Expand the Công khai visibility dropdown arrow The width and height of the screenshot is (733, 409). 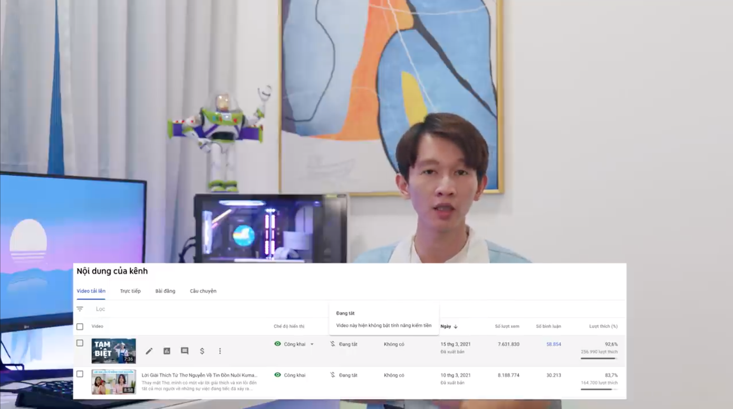pos(312,345)
